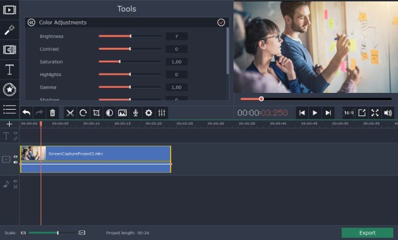Set Brightness slider position

pos(130,36)
